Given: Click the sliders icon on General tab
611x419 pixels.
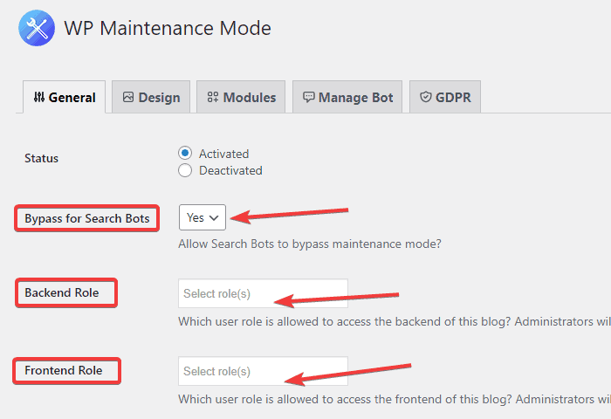Looking at the screenshot, I should tap(38, 98).
